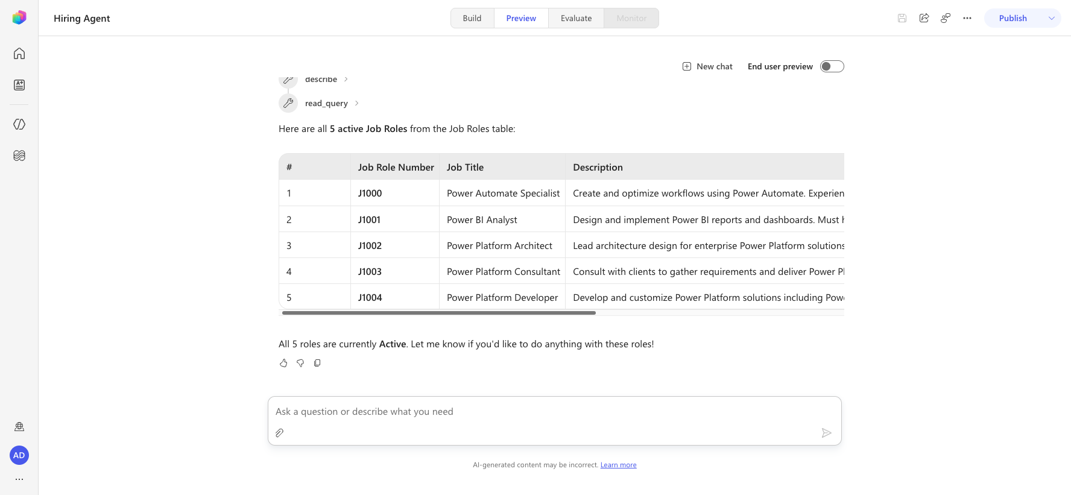Click the # column header

315,167
